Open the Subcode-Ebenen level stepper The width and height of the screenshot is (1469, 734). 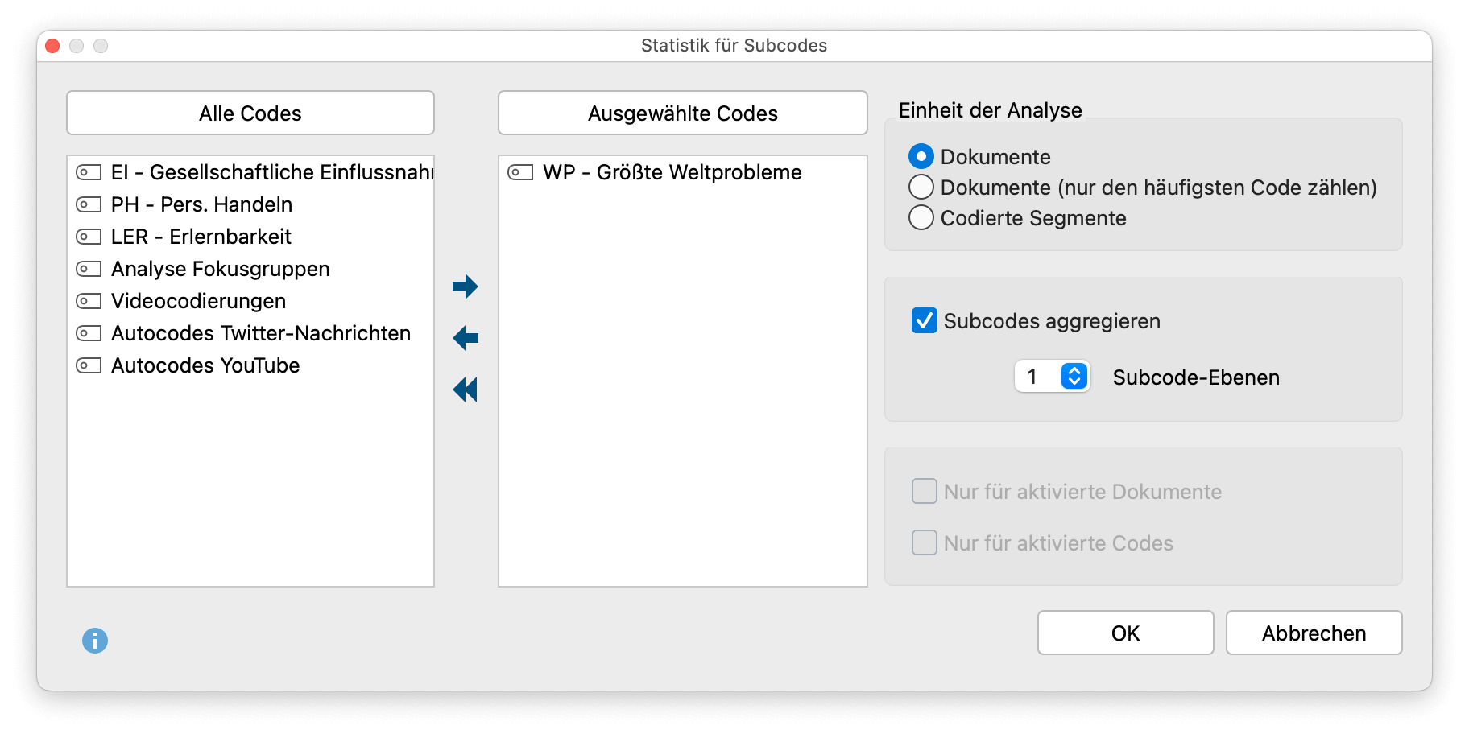[1073, 376]
